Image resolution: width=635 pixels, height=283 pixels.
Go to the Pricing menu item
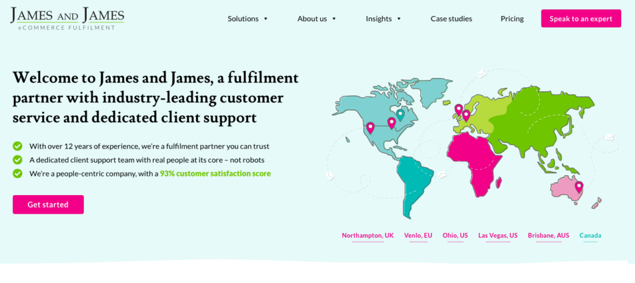click(512, 19)
